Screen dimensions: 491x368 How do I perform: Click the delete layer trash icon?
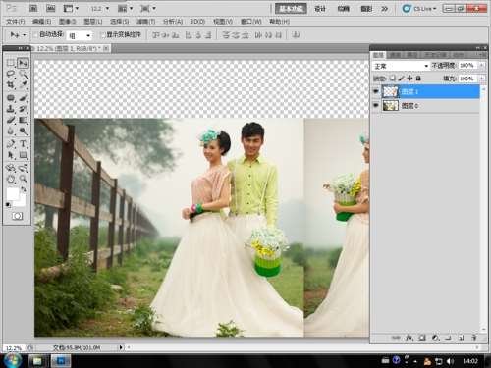pyautogui.click(x=473, y=338)
